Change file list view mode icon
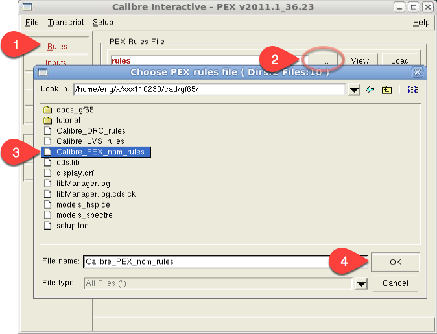Image resolution: width=437 pixels, height=334 pixels. click(x=413, y=90)
